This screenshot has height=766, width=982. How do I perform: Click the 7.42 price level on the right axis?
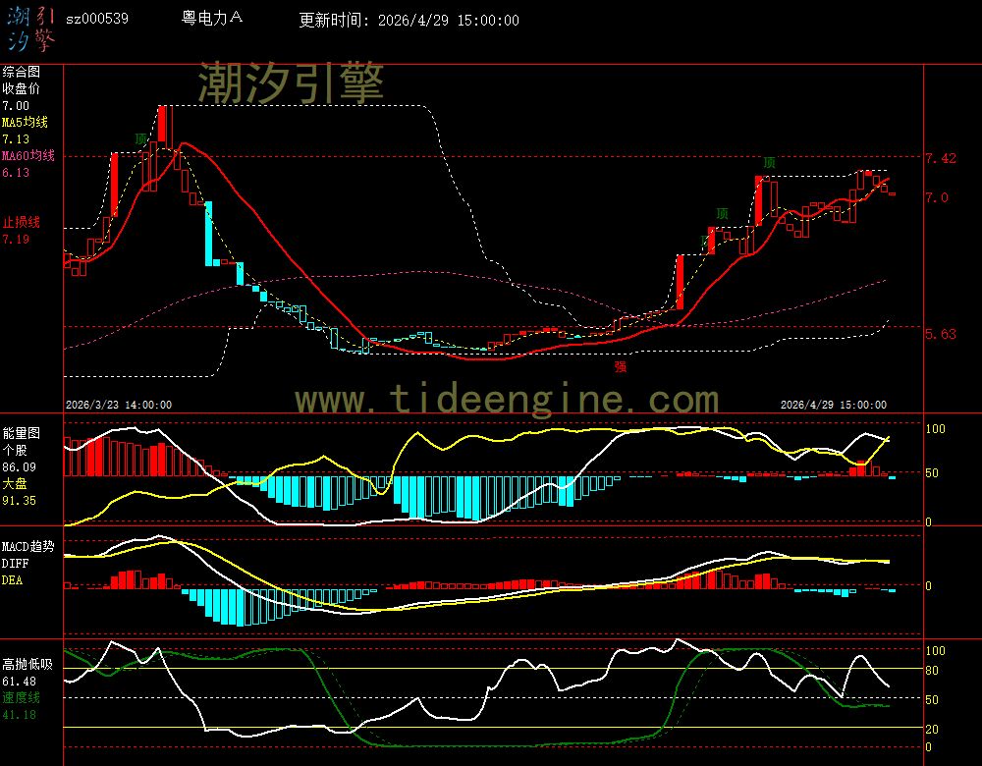click(x=940, y=158)
